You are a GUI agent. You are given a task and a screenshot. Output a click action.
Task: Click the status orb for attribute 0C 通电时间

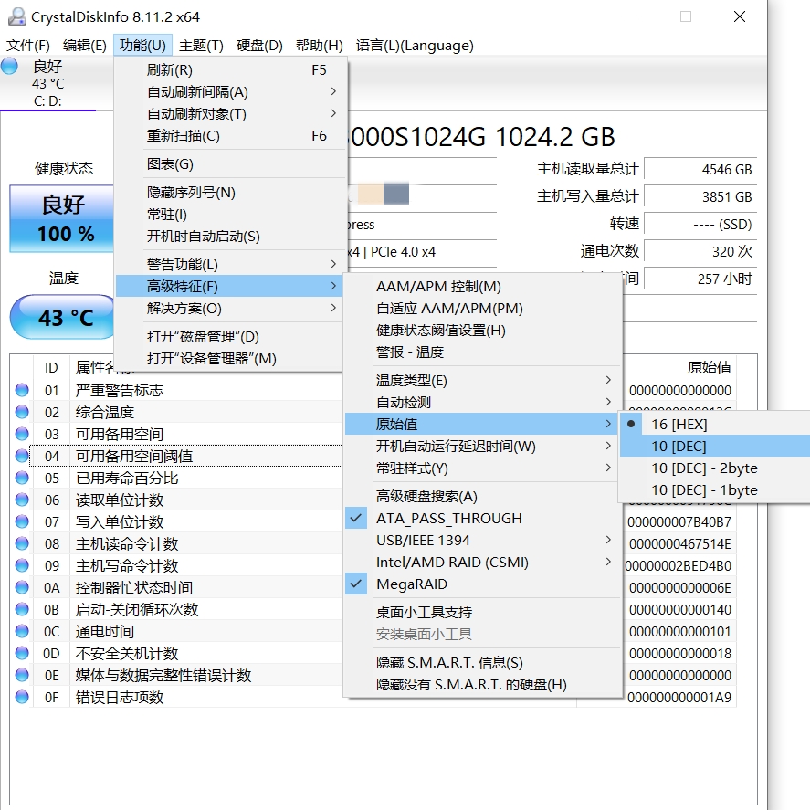click(x=22, y=631)
